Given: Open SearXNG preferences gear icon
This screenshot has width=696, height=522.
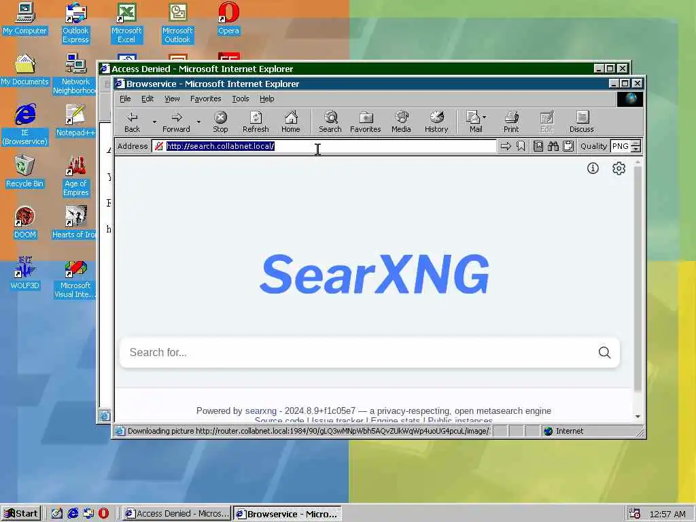Looking at the screenshot, I should [x=619, y=169].
